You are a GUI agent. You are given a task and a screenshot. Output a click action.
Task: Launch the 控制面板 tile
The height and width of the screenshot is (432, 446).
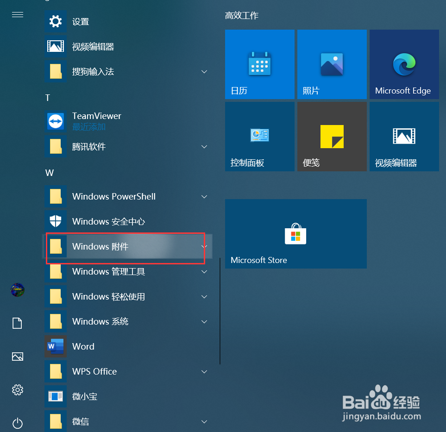click(x=259, y=136)
